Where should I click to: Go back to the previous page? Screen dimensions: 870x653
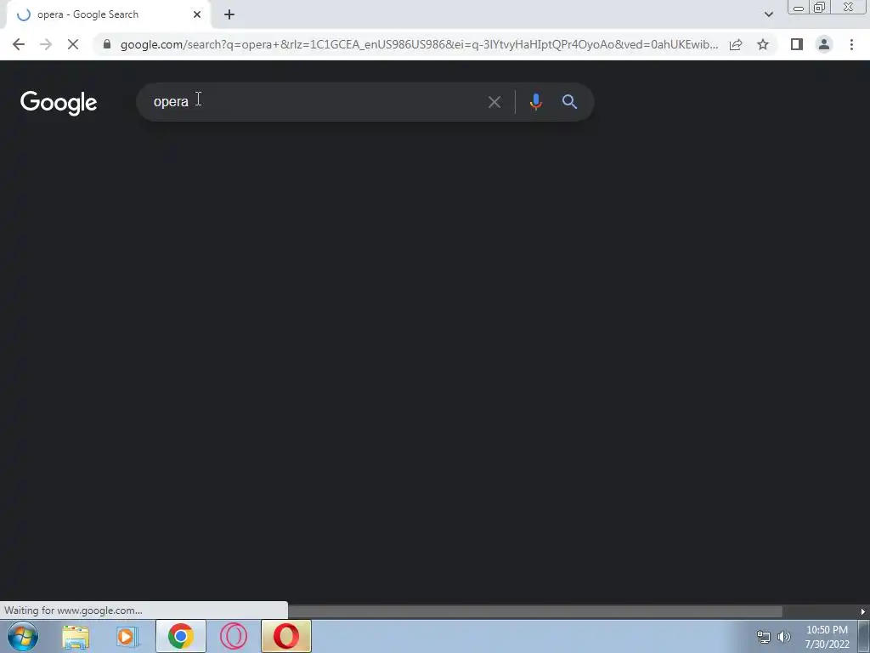tap(19, 44)
